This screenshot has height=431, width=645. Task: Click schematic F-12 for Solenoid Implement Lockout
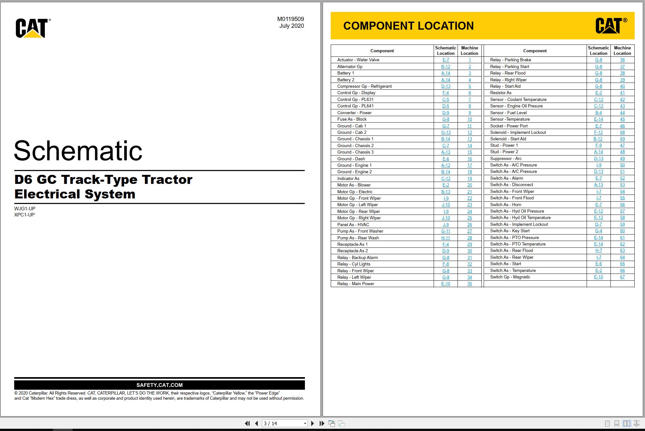pyautogui.click(x=598, y=133)
